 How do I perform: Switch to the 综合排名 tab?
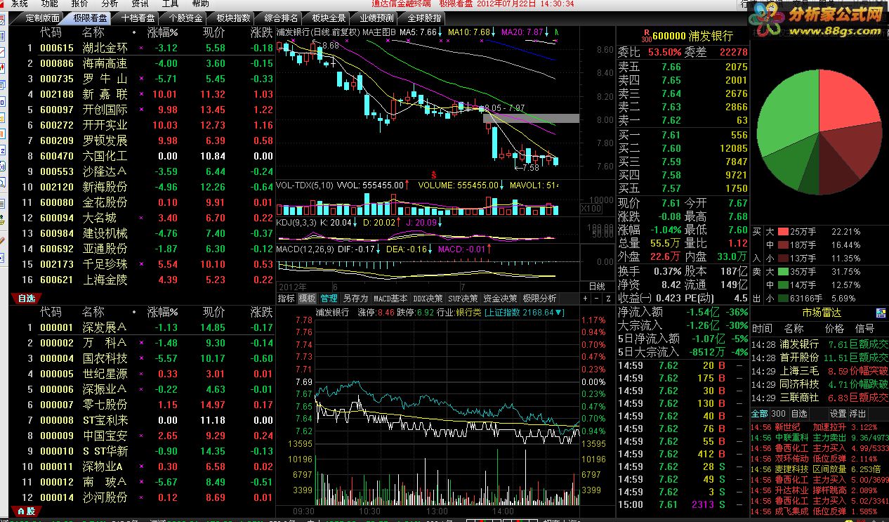click(281, 18)
